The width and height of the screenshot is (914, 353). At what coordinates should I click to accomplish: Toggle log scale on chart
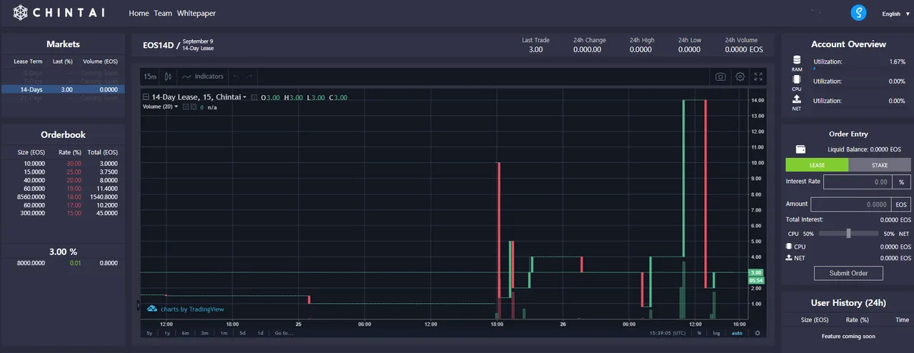[x=716, y=333]
